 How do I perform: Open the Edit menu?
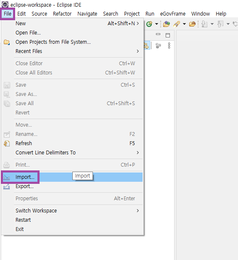(x=21, y=14)
